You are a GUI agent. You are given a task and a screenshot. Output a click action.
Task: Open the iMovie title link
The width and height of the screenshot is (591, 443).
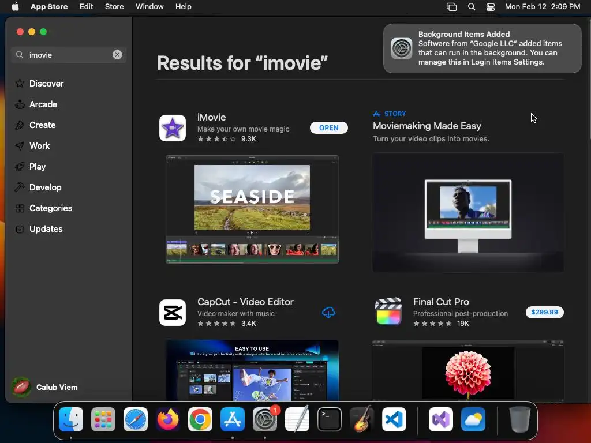[x=211, y=117]
